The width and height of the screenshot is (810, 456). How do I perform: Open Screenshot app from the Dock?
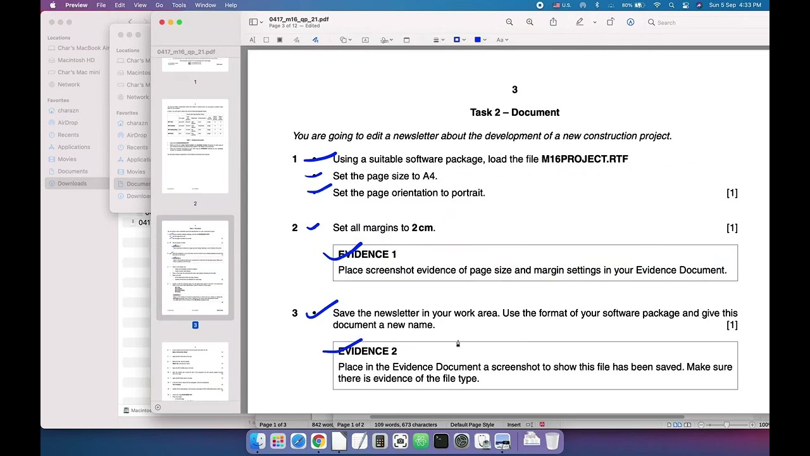coord(400,441)
